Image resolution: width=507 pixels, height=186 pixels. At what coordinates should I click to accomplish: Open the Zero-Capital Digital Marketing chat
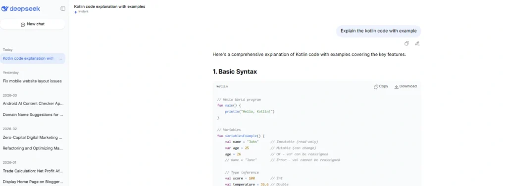pos(33,137)
